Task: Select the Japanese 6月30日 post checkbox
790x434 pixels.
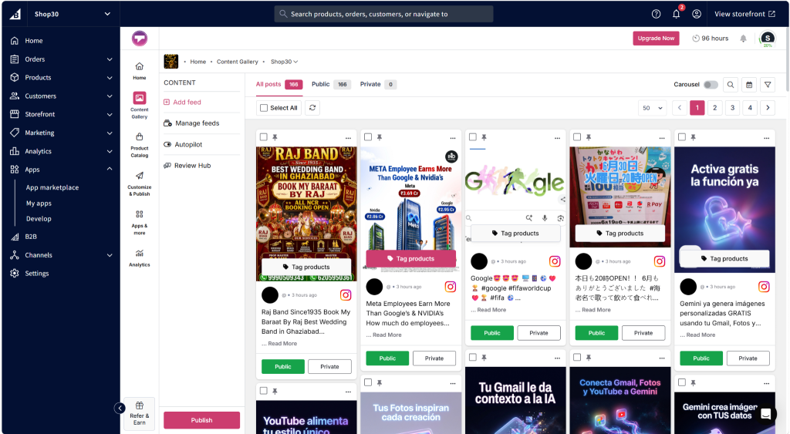Action: (x=577, y=137)
